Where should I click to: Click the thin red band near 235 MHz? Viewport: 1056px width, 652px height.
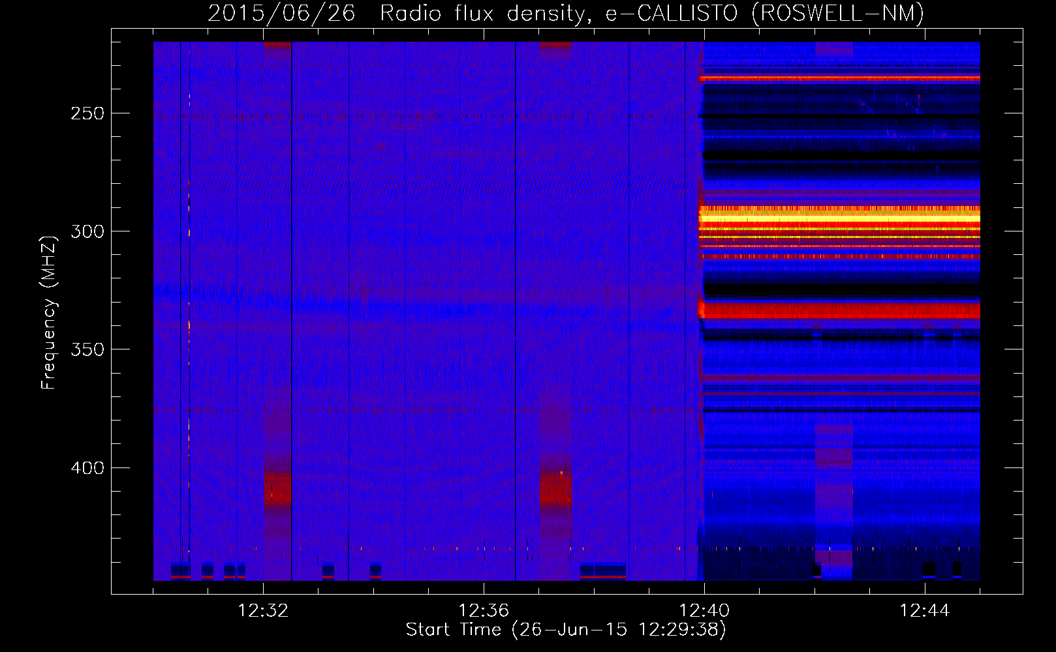click(839, 78)
